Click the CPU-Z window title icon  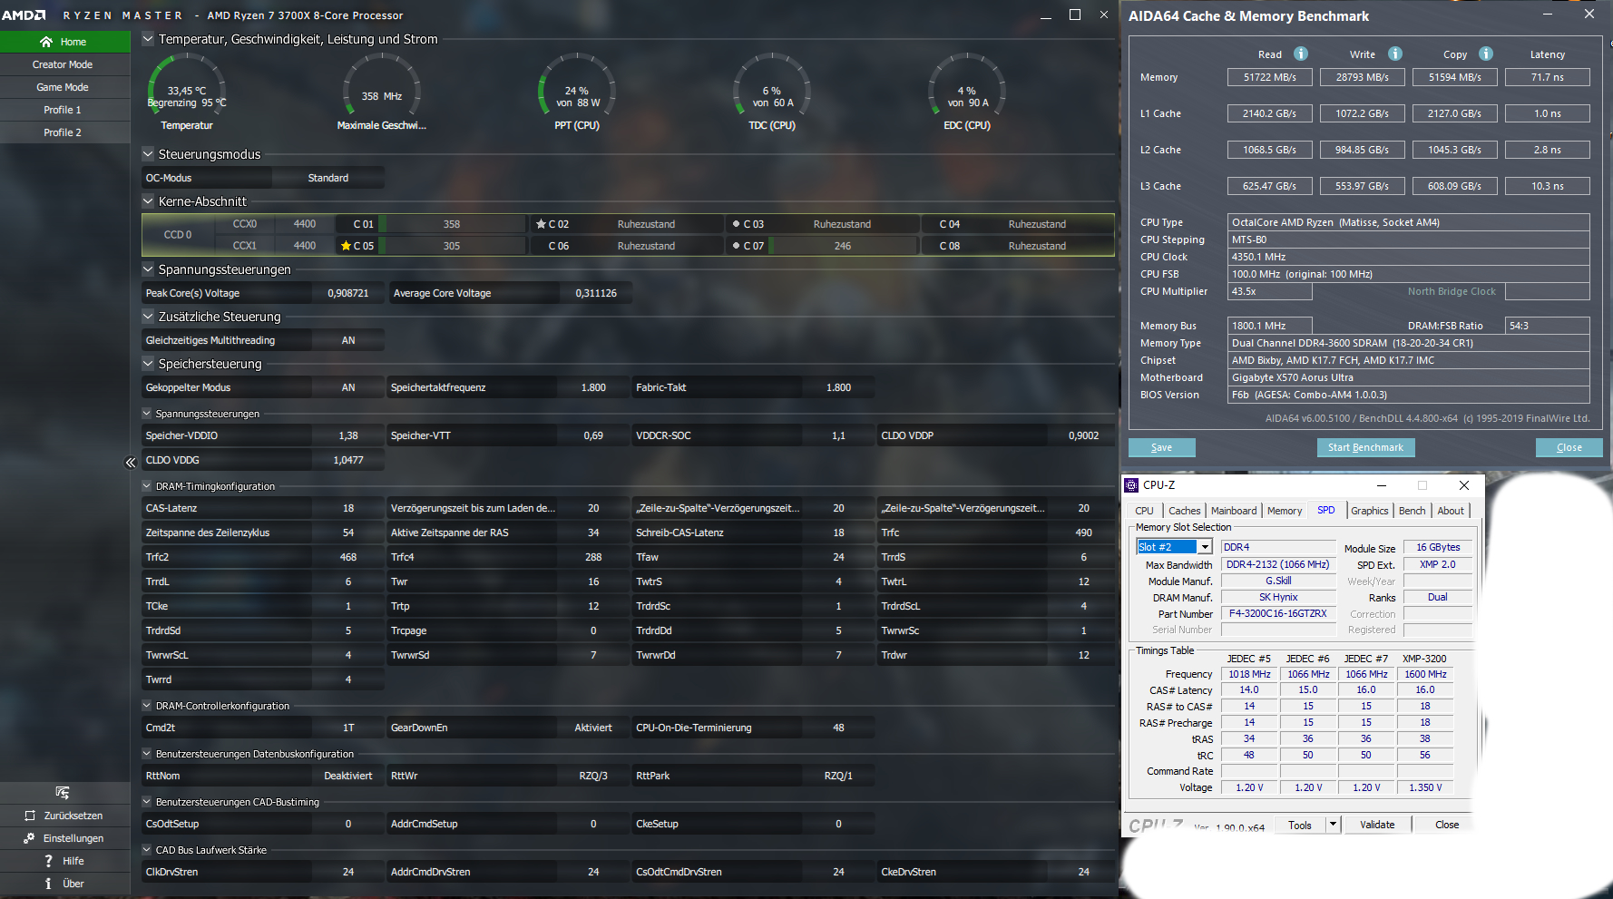click(1131, 485)
